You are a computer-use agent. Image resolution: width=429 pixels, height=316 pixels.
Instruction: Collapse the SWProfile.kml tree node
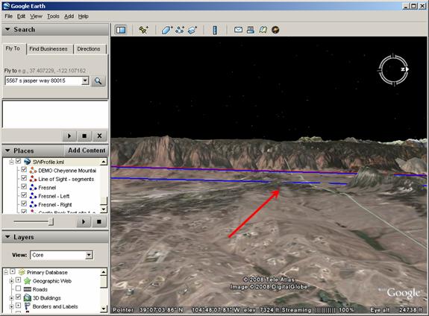[x=11, y=162]
